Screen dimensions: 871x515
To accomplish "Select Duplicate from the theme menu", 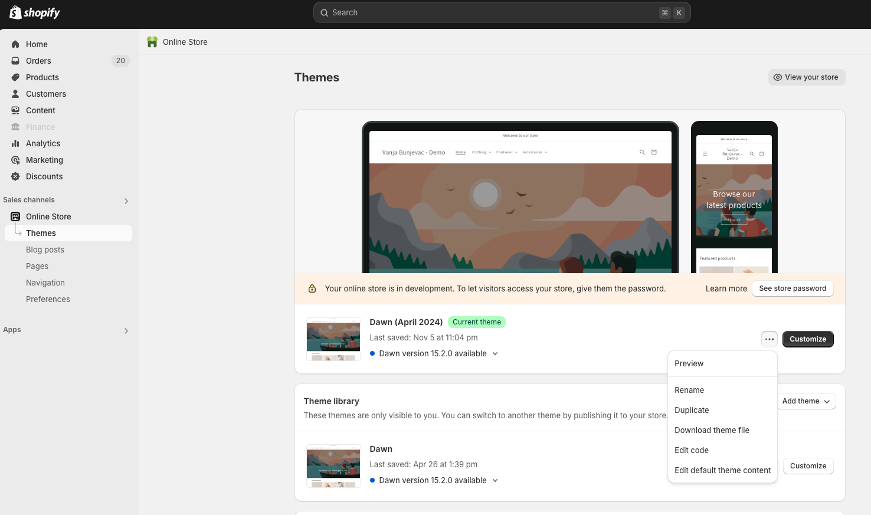I will (692, 410).
